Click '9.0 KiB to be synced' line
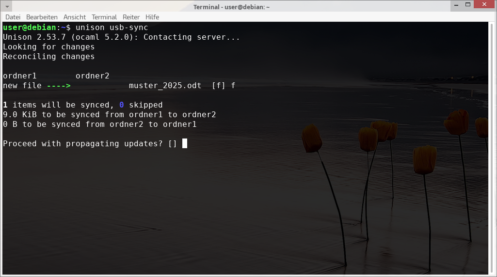Viewport: 497px width, 277px height. click(110, 115)
